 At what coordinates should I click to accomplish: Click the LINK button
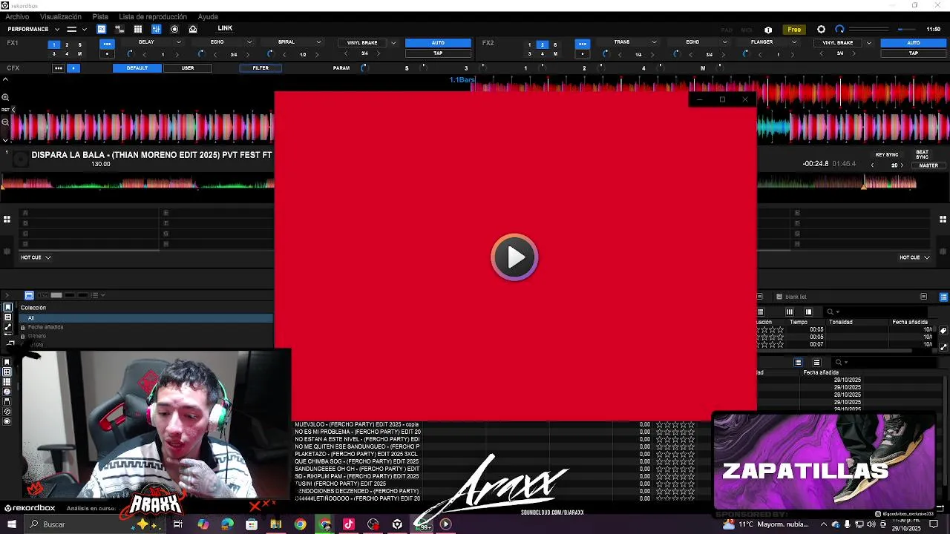pos(225,28)
